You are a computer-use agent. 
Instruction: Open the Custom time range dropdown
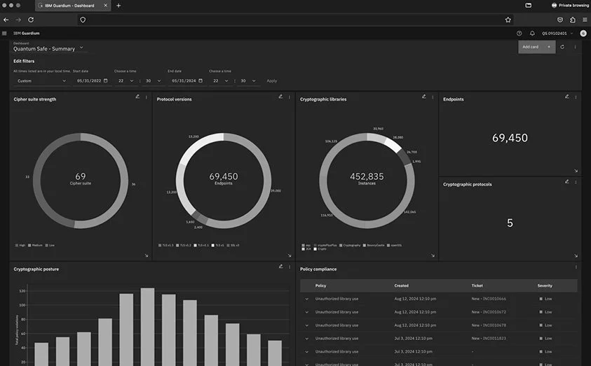point(41,81)
